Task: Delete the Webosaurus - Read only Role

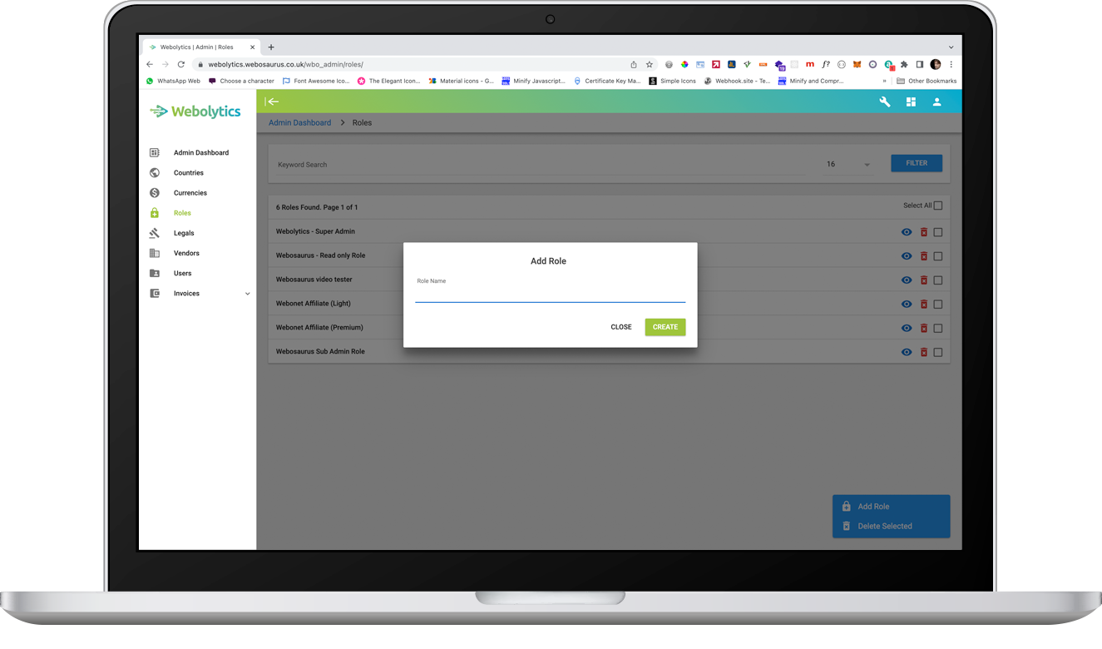Action: tap(923, 256)
